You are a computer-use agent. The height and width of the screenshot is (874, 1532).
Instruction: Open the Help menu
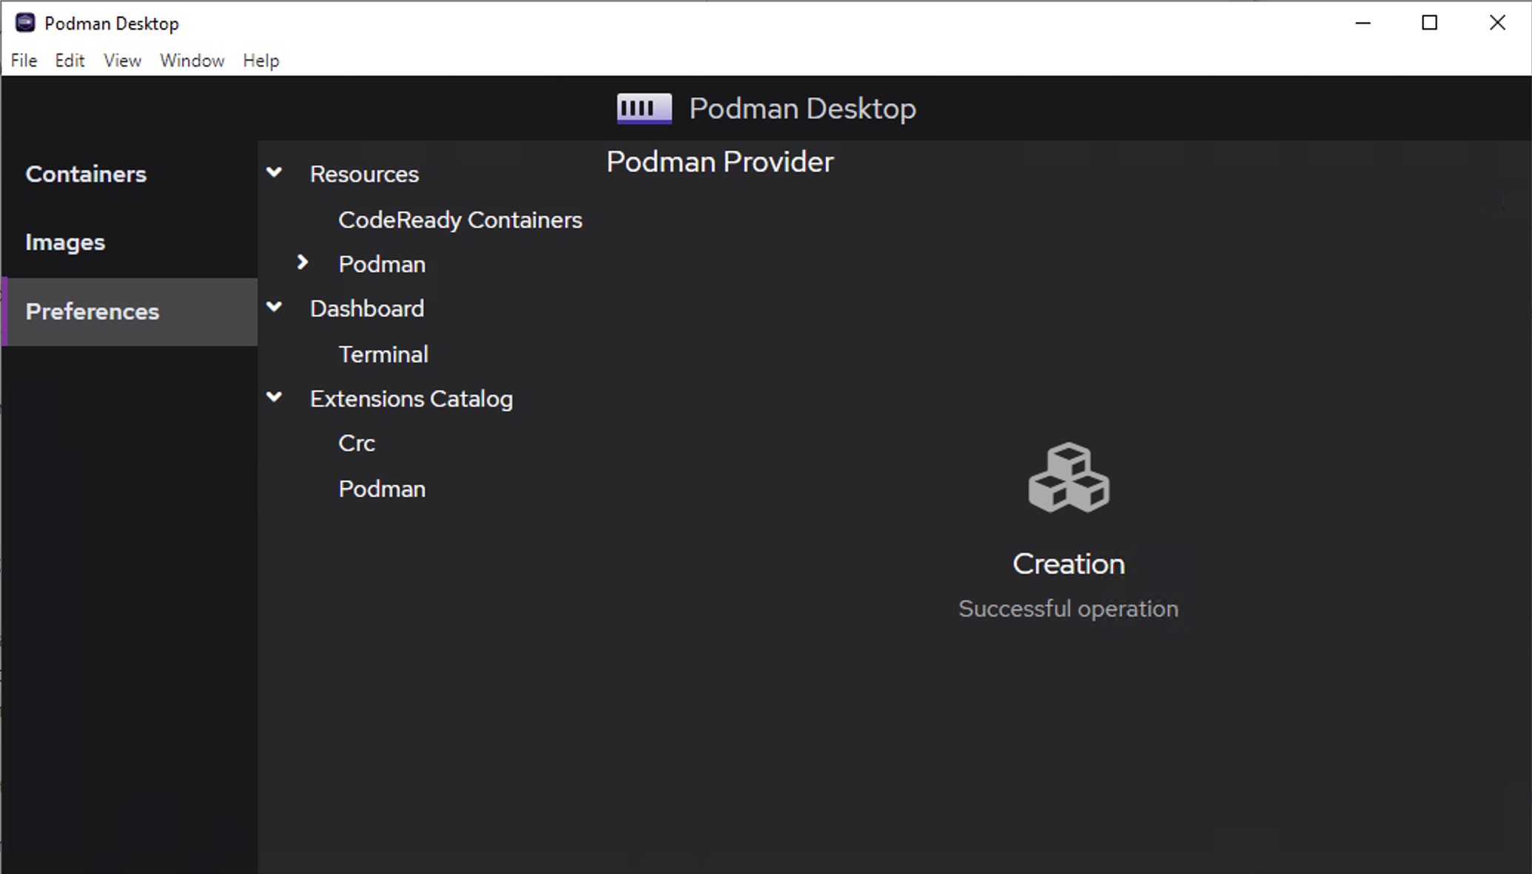click(261, 61)
